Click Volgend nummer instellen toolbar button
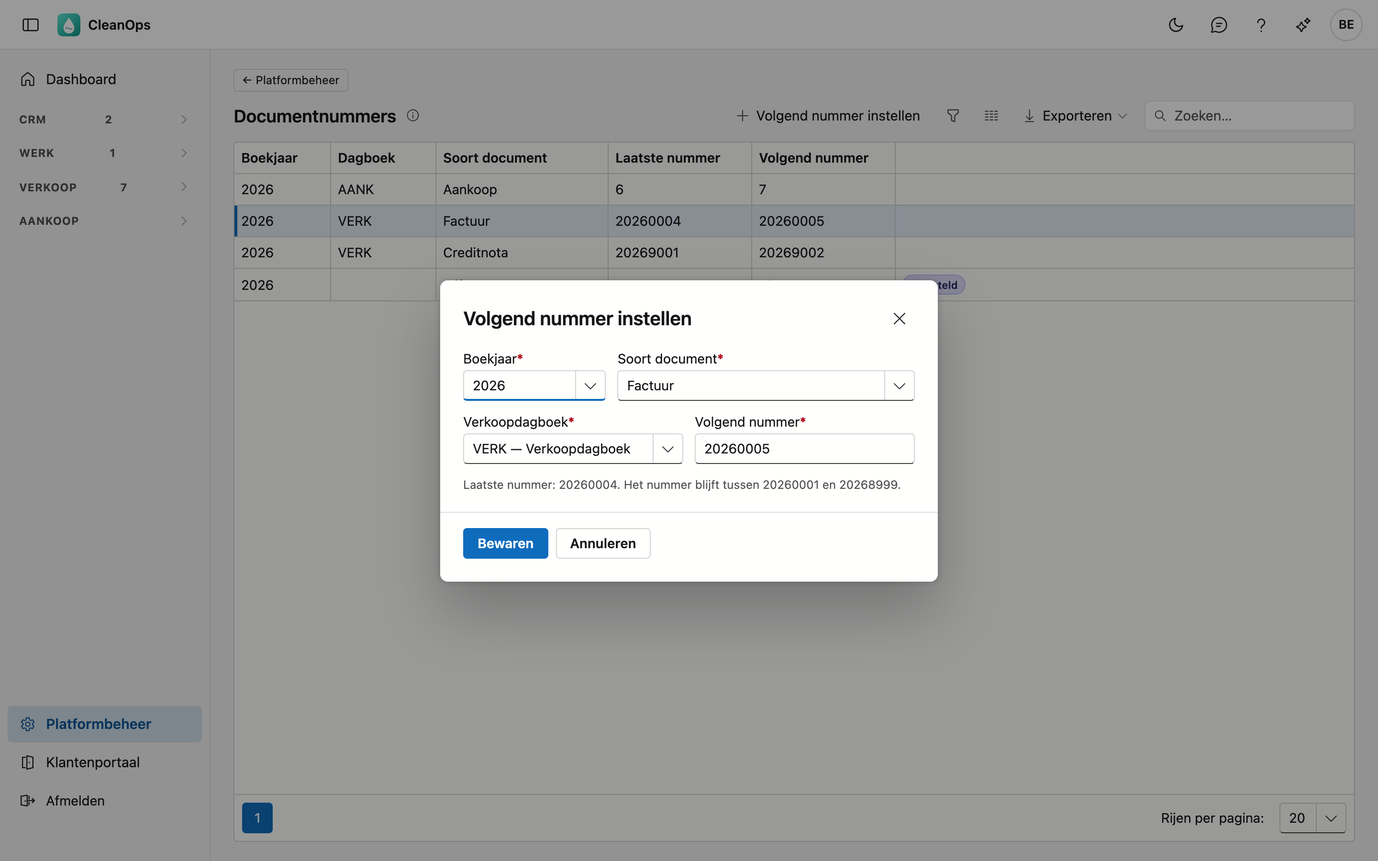Image resolution: width=1378 pixels, height=861 pixels. pos(828,116)
